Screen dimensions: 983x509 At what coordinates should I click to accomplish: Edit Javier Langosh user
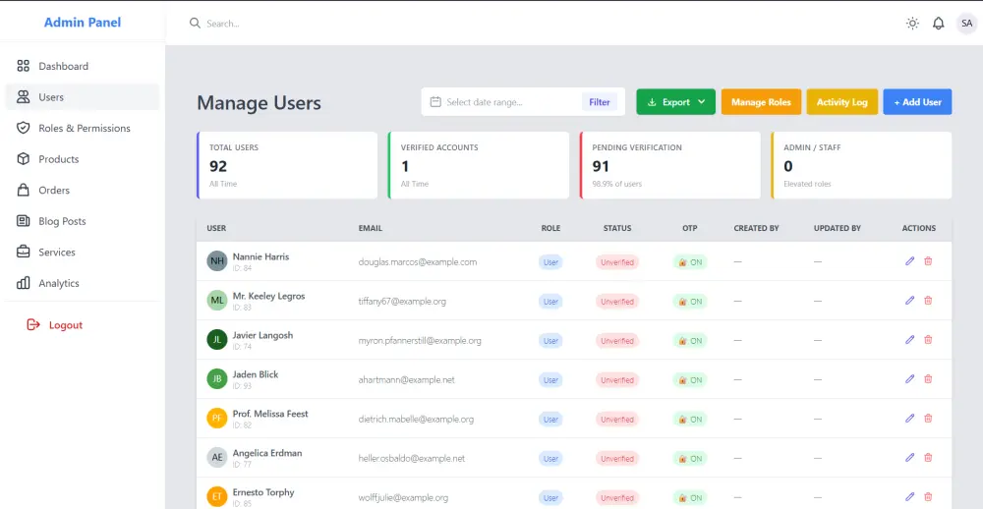(909, 340)
